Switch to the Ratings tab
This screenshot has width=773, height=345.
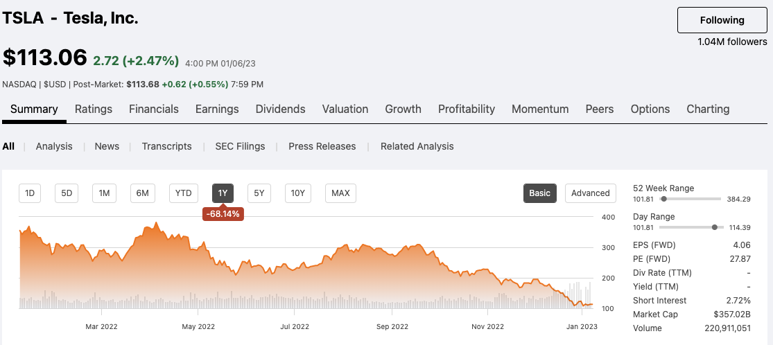point(94,109)
